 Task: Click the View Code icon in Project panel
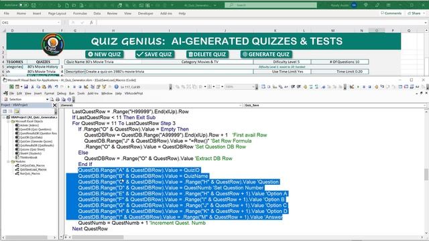click(x=5, y=111)
